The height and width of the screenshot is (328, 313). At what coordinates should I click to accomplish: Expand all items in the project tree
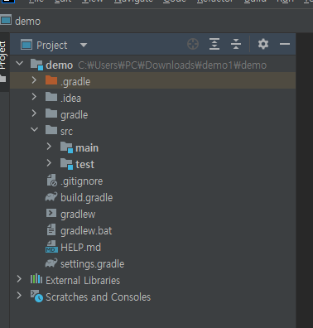[214, 44]
